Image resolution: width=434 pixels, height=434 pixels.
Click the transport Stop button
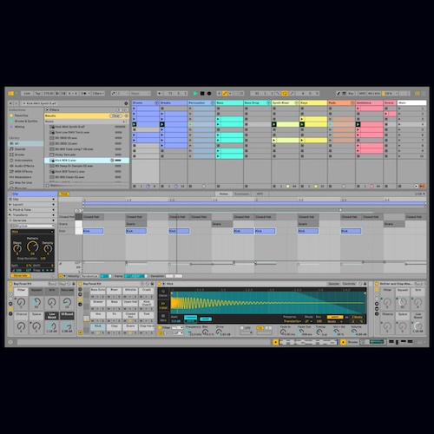[202, 94]
